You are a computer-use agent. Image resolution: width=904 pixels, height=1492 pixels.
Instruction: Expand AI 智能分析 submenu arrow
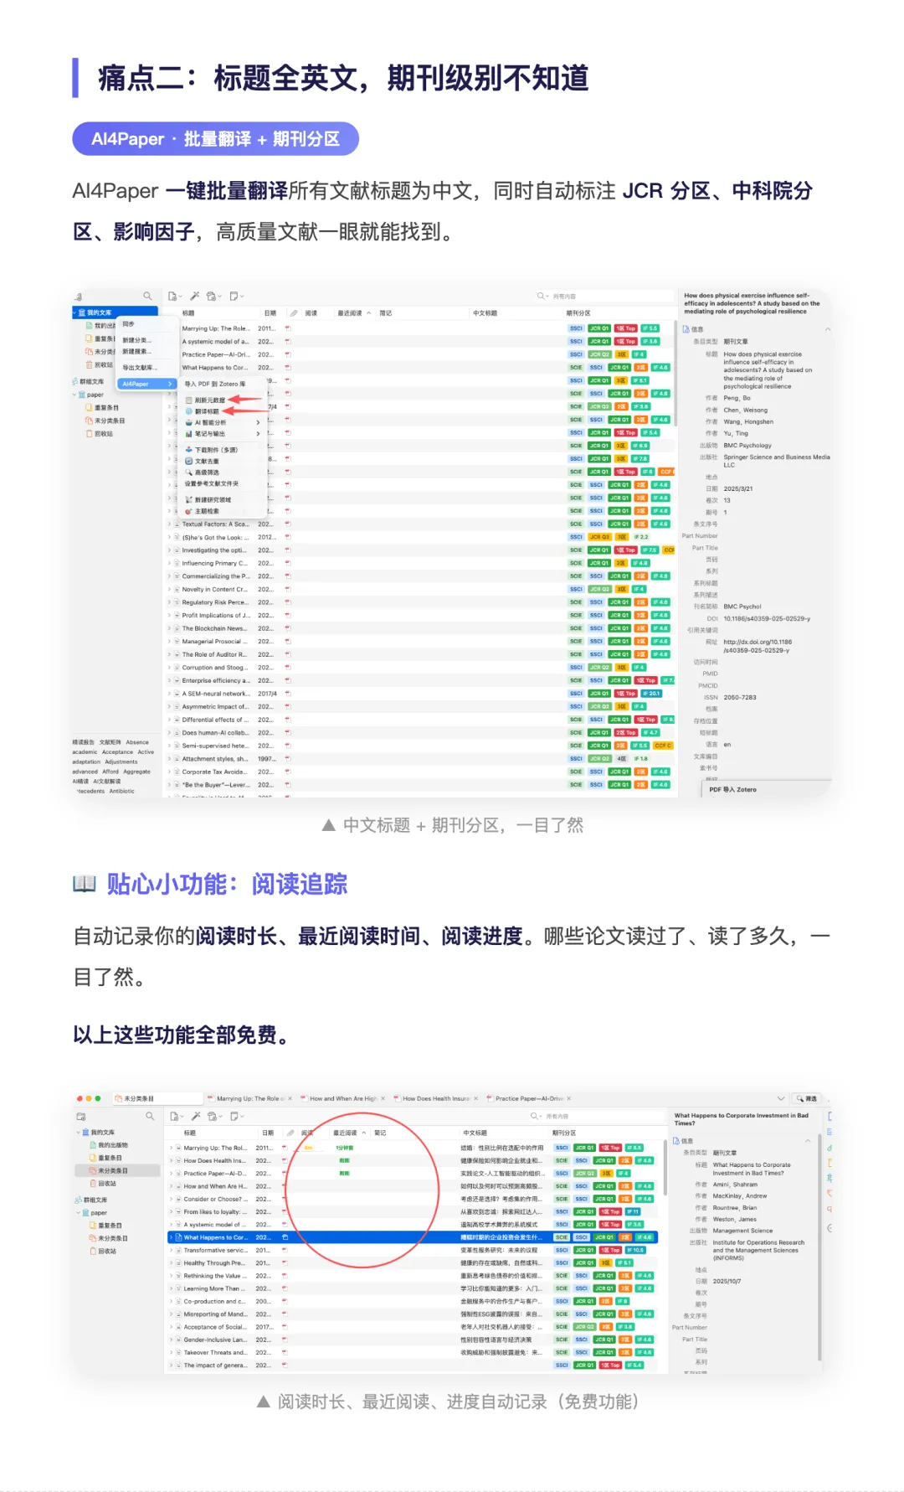(x=258, y=422)
